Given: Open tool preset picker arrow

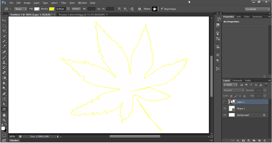Looking at the screenshot, I should point(10,9).
